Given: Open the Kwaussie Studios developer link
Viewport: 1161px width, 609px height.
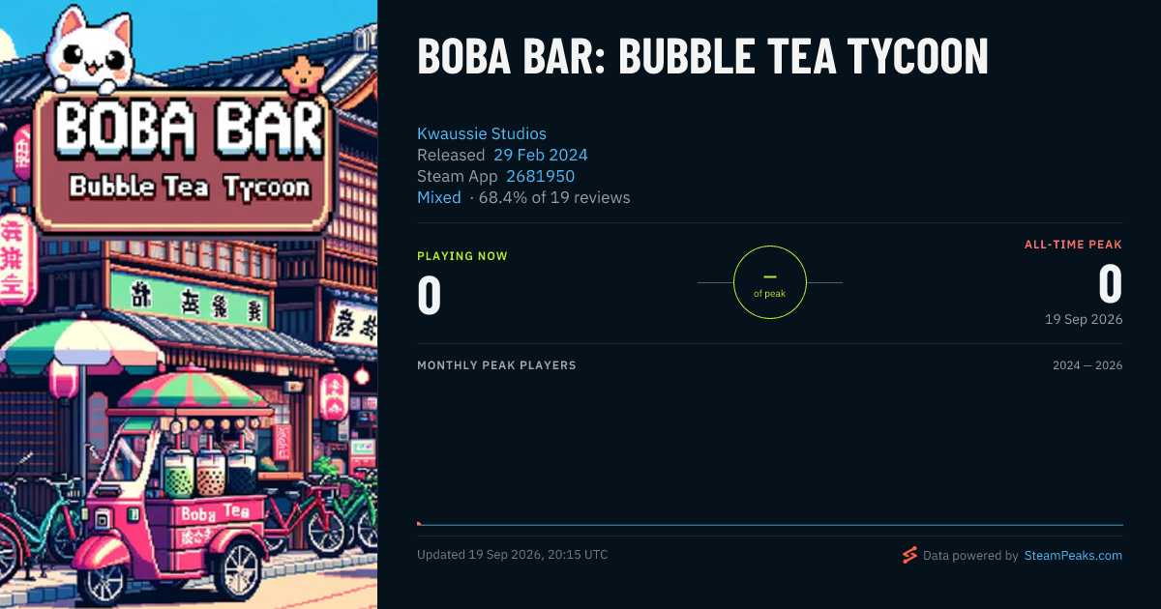Looking at the screenshot, I should click(482, 133).
